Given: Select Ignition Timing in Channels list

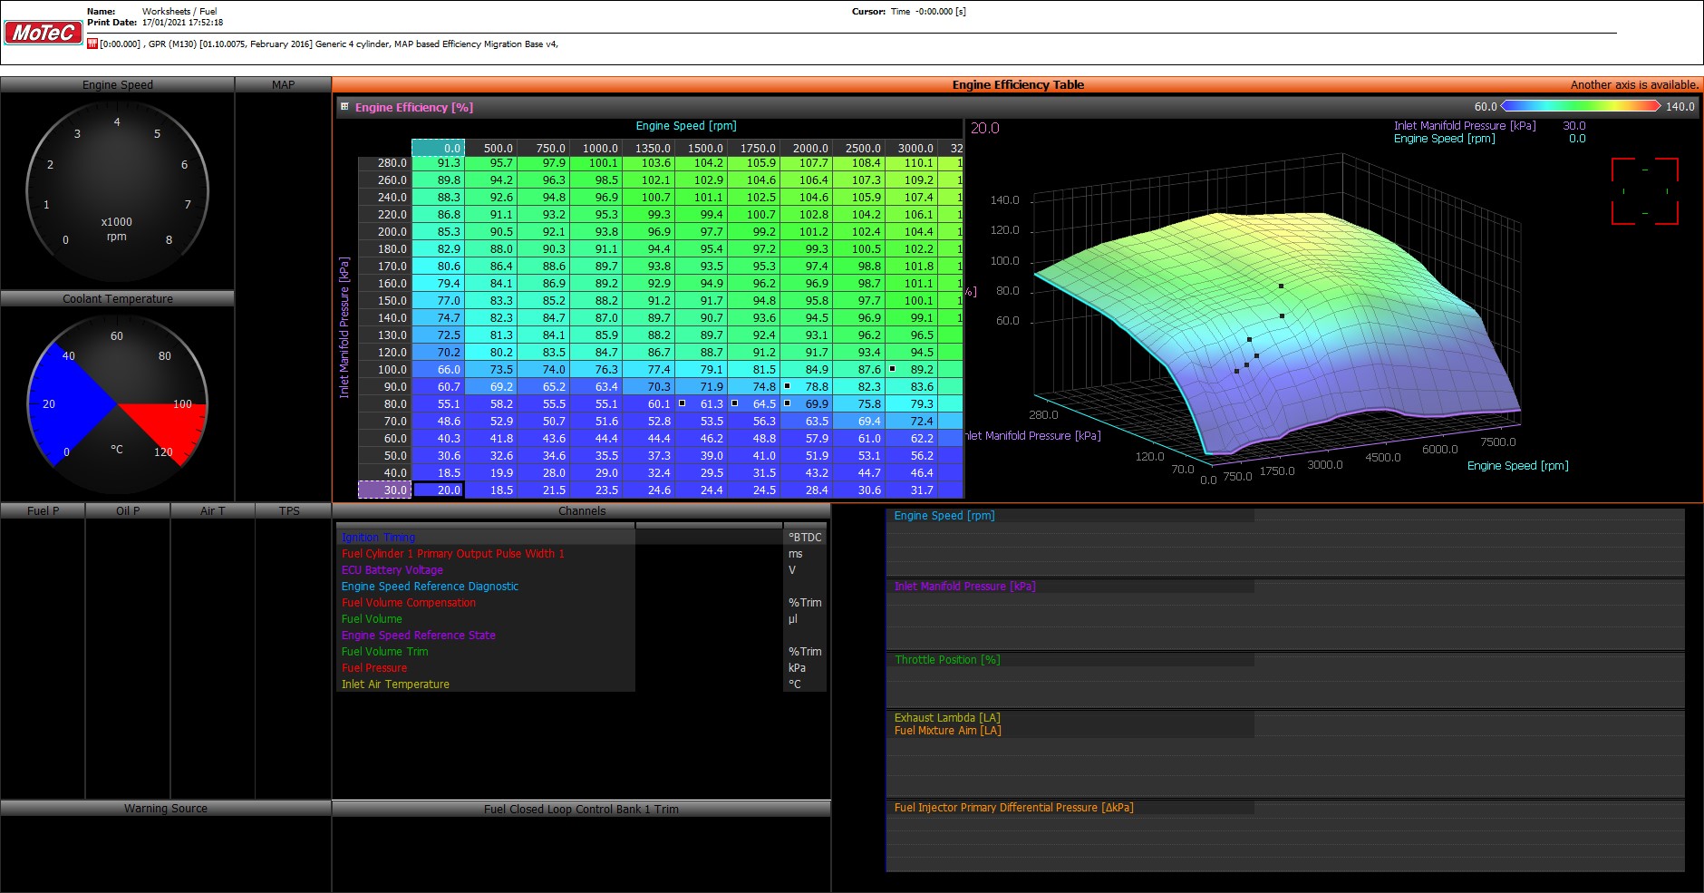Looking at the screenshot, I should [378, 538].
